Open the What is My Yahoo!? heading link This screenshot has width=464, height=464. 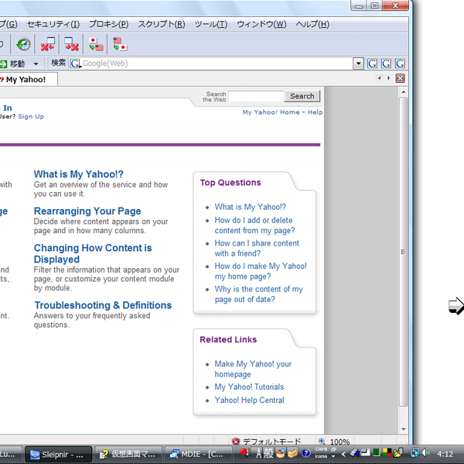(x=78, y=174)
